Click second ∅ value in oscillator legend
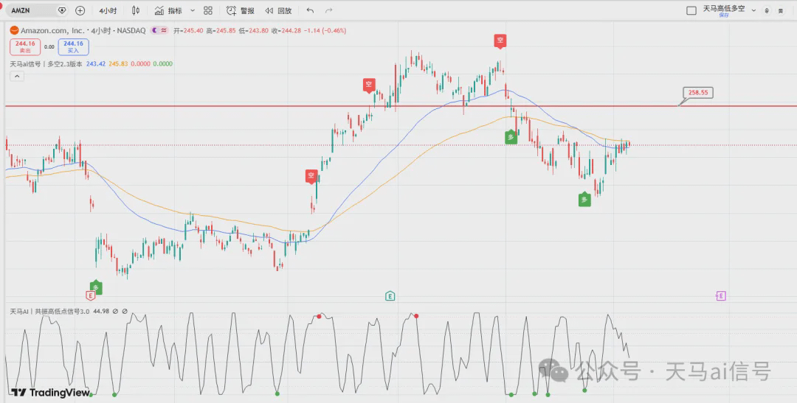 click(125, 311)
